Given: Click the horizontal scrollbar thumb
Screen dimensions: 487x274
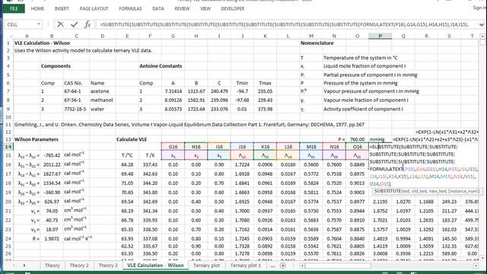Looking at the screenshot, I should pyautogui.click(x=338, y=266).
